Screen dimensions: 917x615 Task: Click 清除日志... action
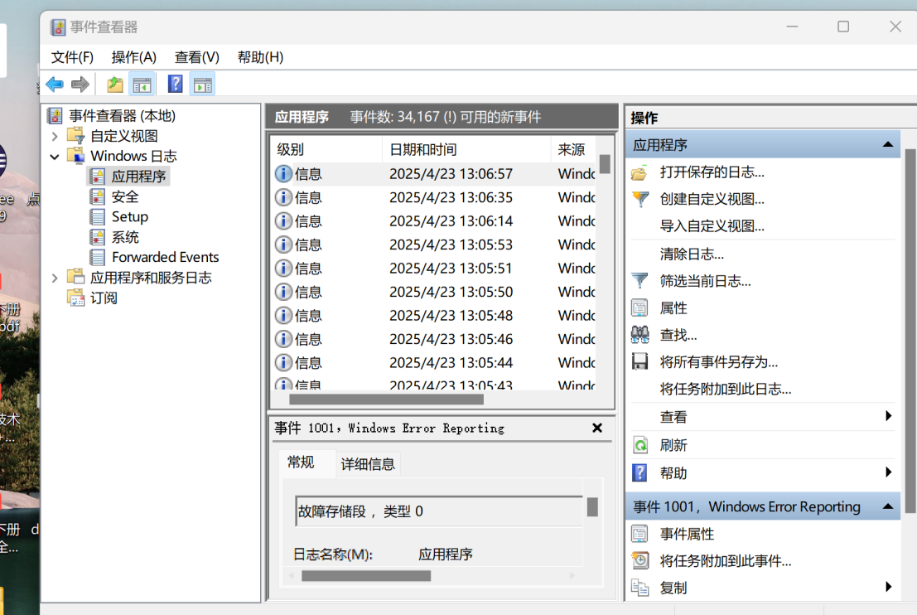692,254
